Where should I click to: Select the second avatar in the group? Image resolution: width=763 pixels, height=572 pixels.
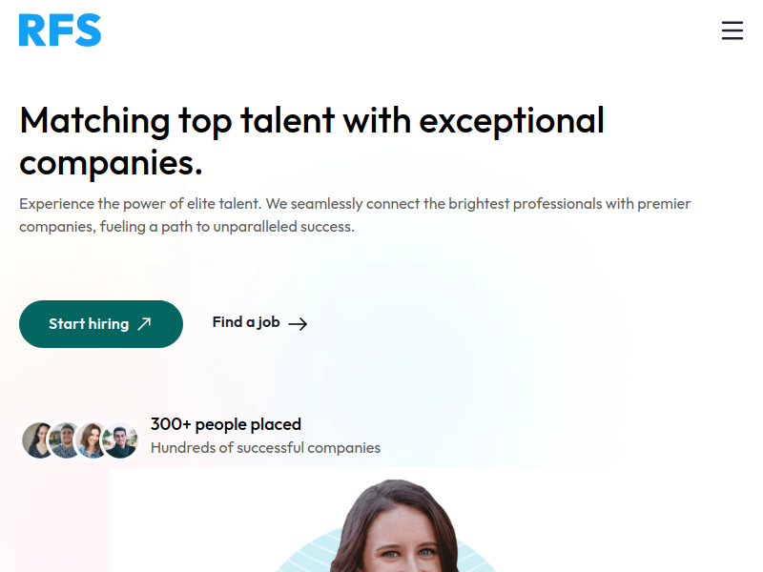coord(66,440)
